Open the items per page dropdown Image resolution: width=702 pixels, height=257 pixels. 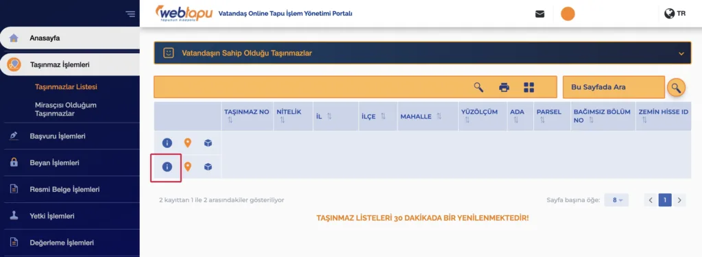(616, 200)
